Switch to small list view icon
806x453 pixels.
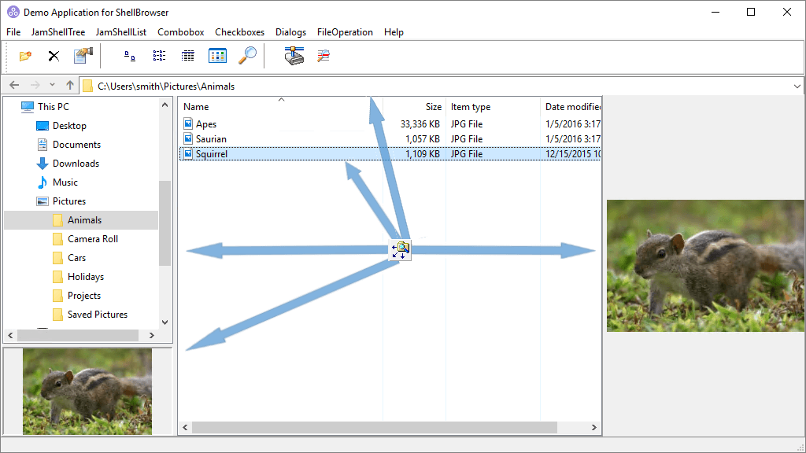pyautogui.click(x=159, y=55)
